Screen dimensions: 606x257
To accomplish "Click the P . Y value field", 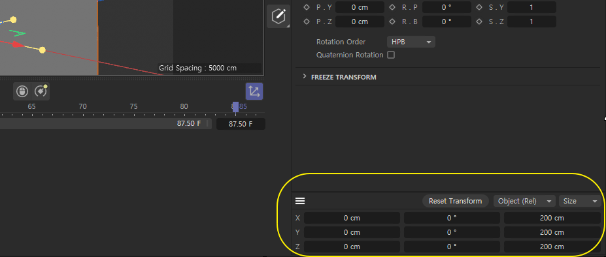I will click(360, 7).
